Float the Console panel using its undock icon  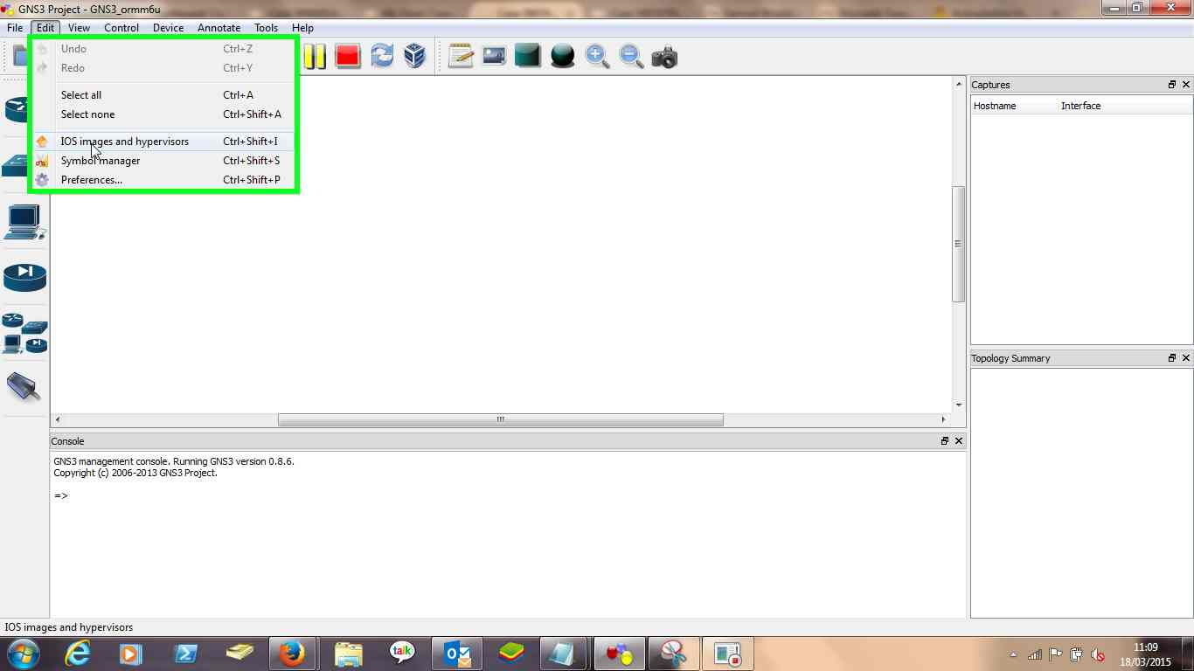[x=945, y=441]
